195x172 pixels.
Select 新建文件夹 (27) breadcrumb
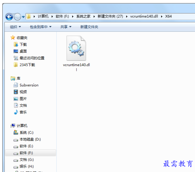(x=110, y=16)
